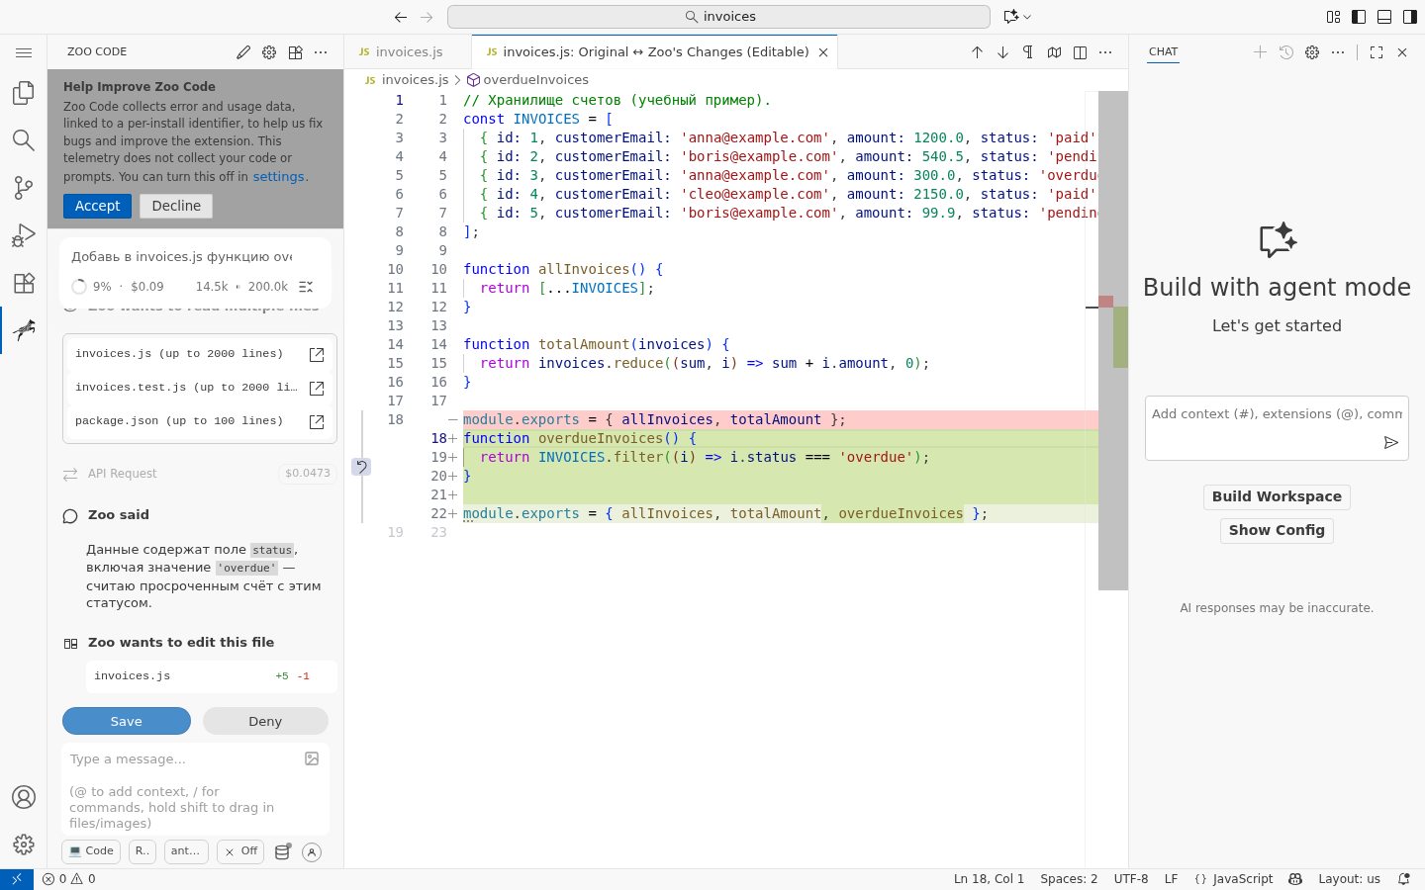Focus the 'Type a message...' input
The width and height of the screenshot is (1425, 890).
pos(196,789)
